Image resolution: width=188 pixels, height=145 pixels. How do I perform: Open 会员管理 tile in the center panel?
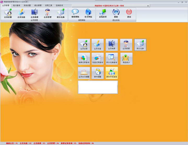pyautogui.click(x=126, y=45)
